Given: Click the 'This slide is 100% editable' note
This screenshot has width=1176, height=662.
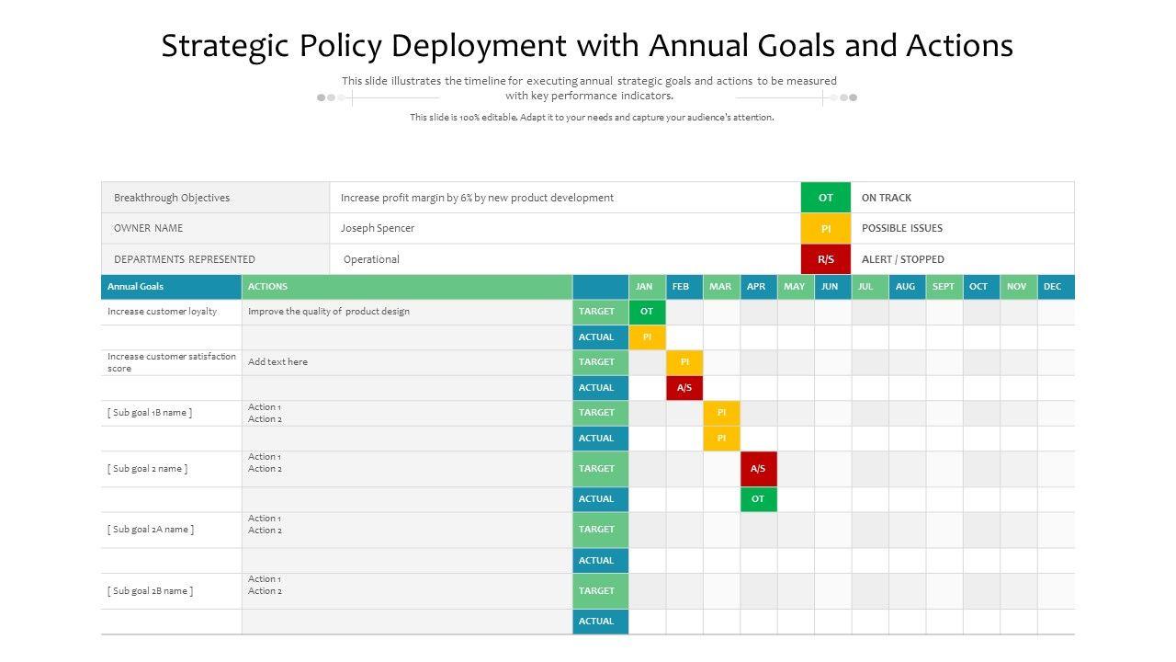Looking at the screenshot, I should click(592, 118).
